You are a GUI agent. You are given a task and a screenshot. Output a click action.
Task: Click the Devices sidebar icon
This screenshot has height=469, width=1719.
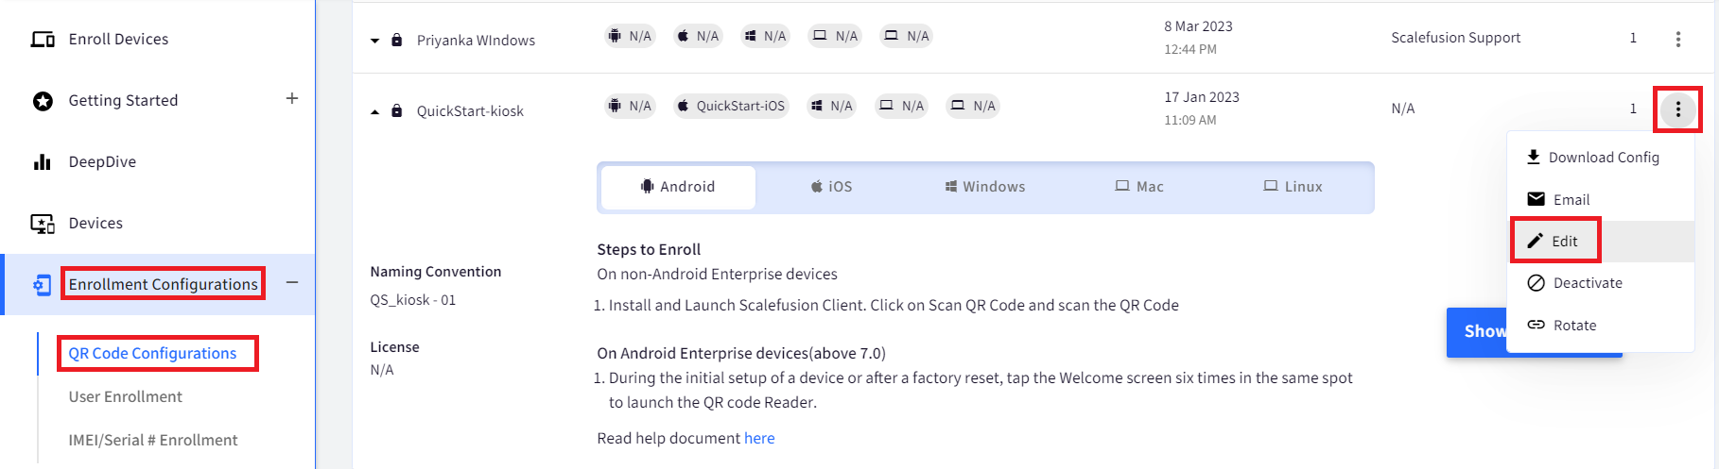(x=43, y=224)
